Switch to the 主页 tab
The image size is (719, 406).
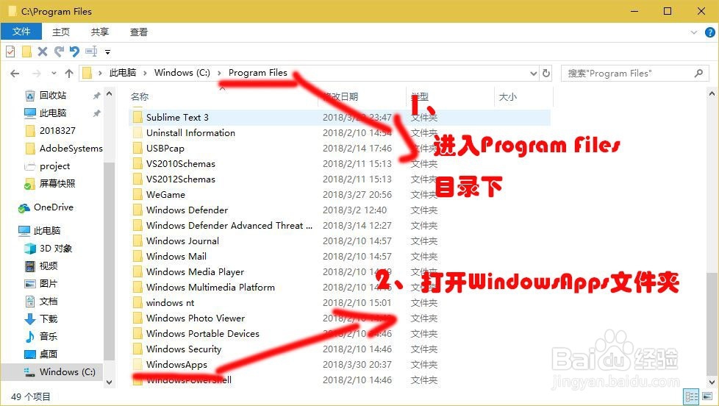click(60, 32)
